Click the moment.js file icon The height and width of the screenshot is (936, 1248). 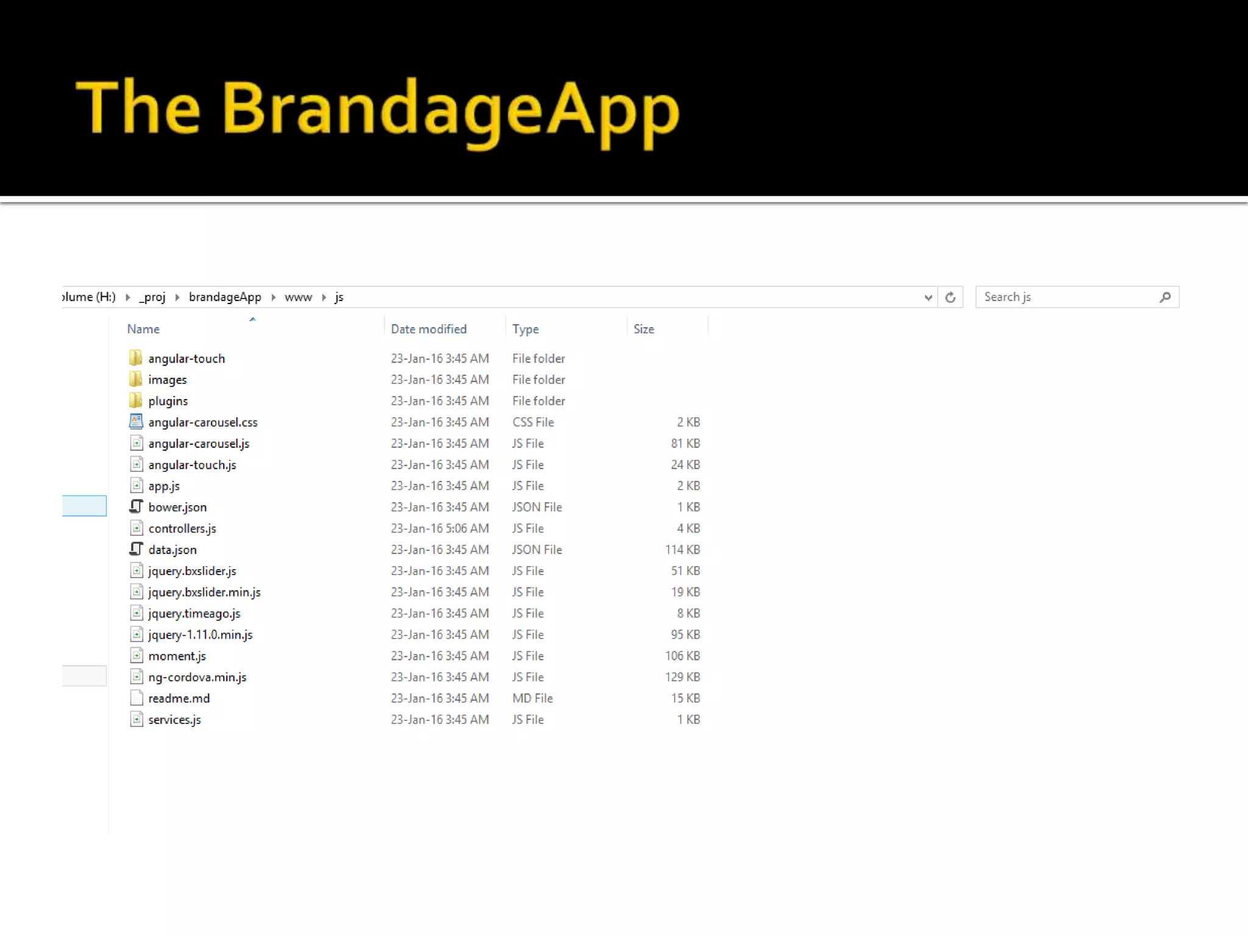(136, 656)
